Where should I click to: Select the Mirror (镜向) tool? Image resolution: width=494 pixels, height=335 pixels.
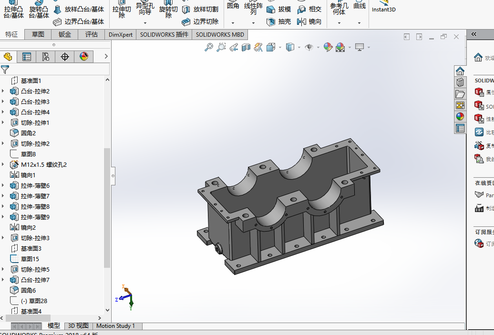pos(309,21)
